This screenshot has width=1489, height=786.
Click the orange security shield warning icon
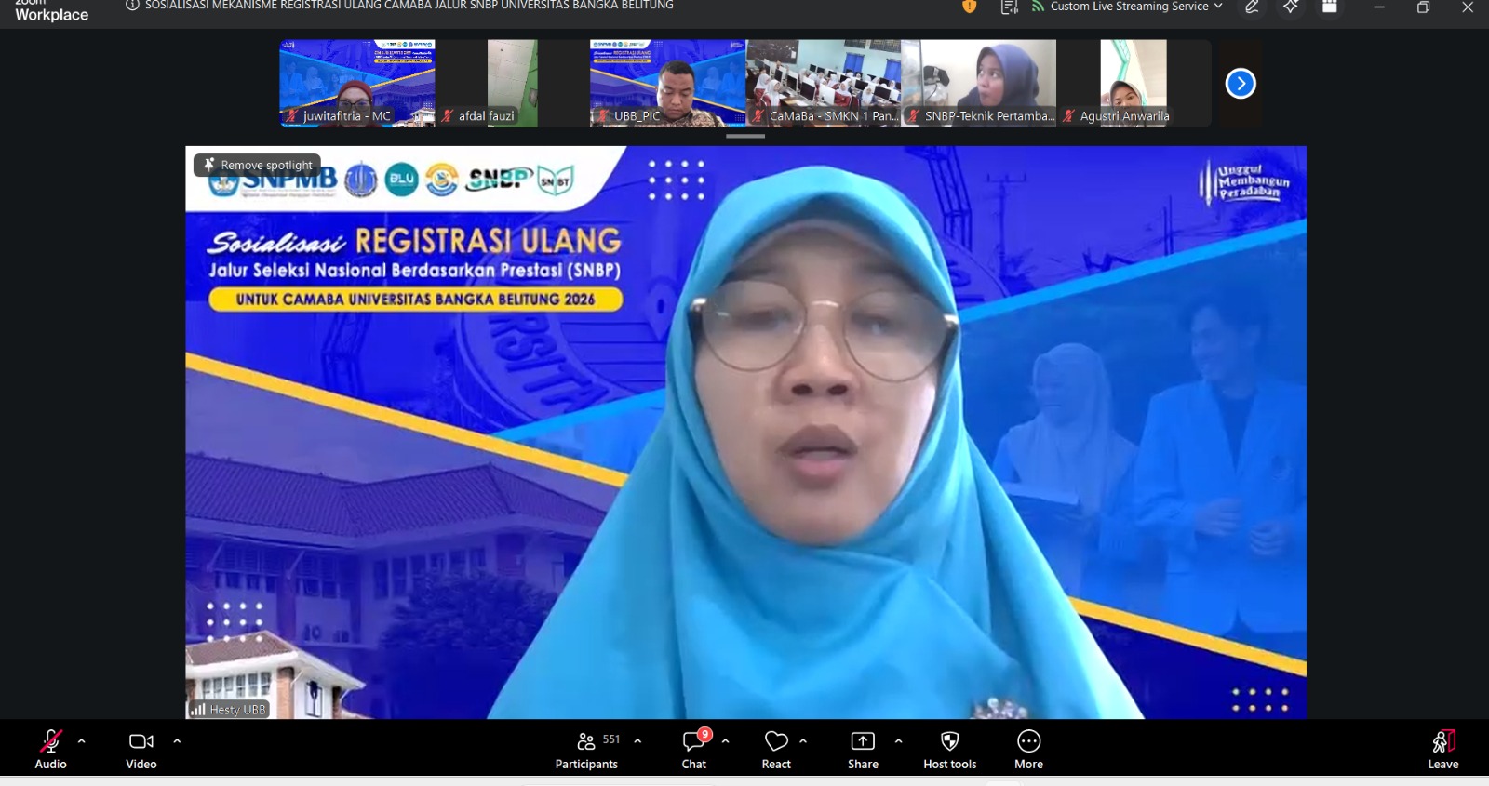[969, 7]
